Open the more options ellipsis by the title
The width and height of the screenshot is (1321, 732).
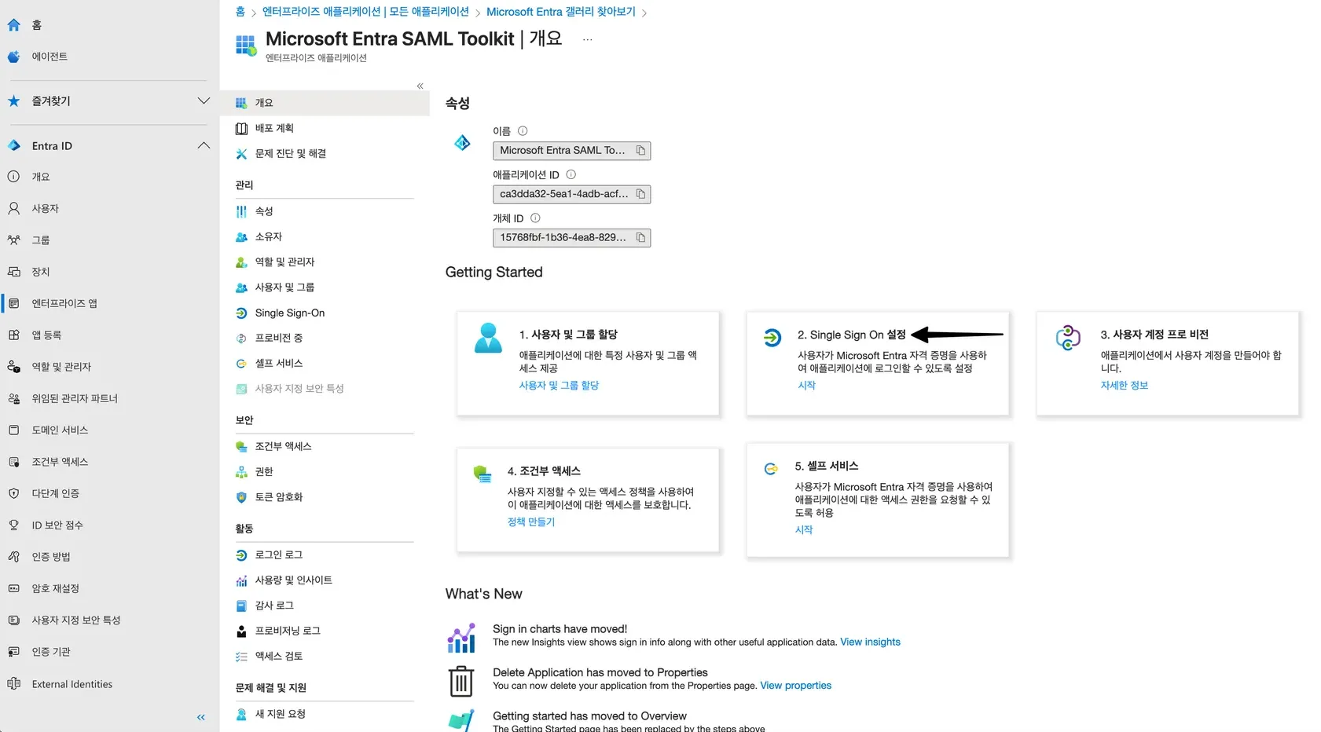click(587, 39)
